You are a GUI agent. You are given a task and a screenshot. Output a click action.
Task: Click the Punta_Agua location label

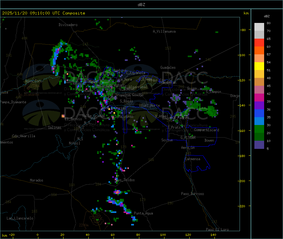click(143, 213)
